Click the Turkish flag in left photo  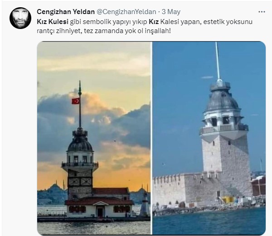[76, 101]
